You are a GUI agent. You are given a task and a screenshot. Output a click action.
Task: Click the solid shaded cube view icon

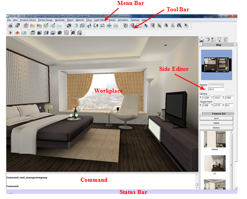60,33
